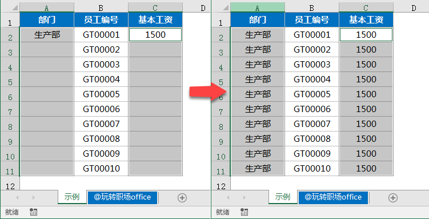
Task: Click 生产部 in row 11 of right window
Action: point(258,168)
